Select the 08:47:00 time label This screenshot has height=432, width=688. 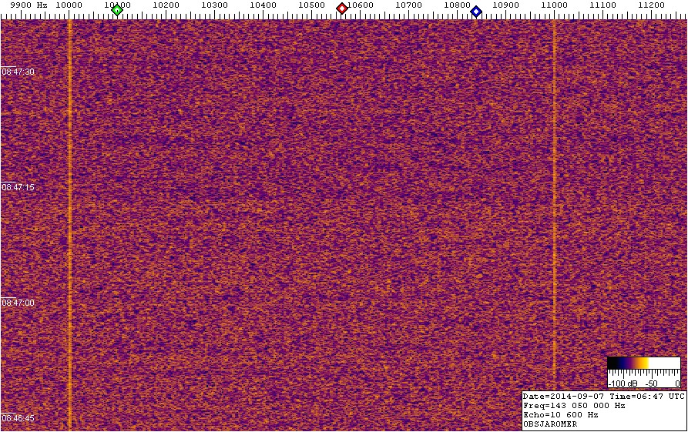[18, 303]
